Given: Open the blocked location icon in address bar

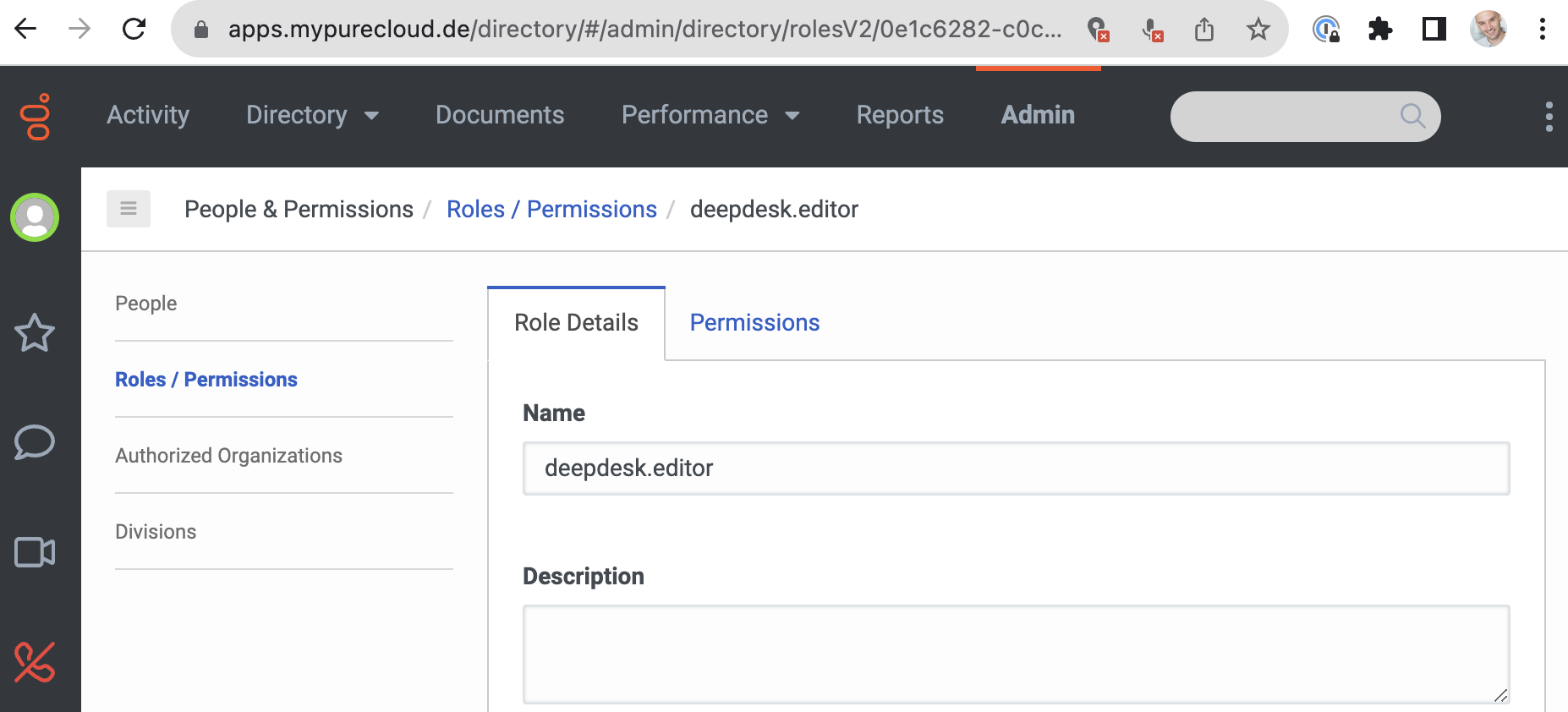Looking at the screenshot, I should (x=1098, y=30).
